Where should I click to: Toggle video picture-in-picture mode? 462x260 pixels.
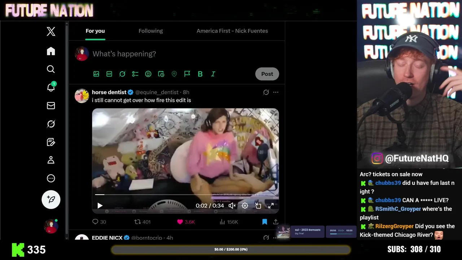pos(258,205)
